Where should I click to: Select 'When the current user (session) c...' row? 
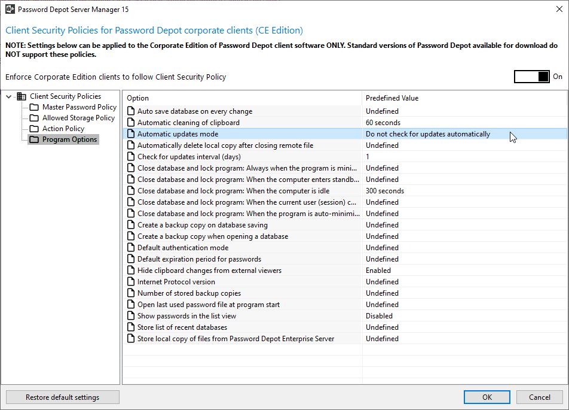(x=345, y=202)
